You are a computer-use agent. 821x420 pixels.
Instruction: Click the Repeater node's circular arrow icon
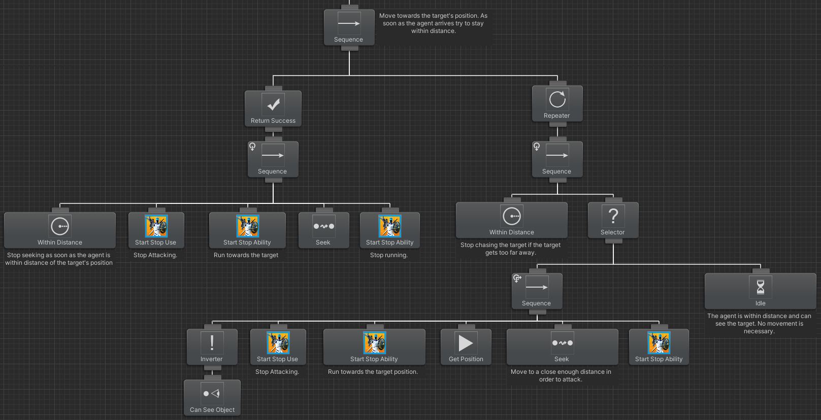(x=557, y=99)
